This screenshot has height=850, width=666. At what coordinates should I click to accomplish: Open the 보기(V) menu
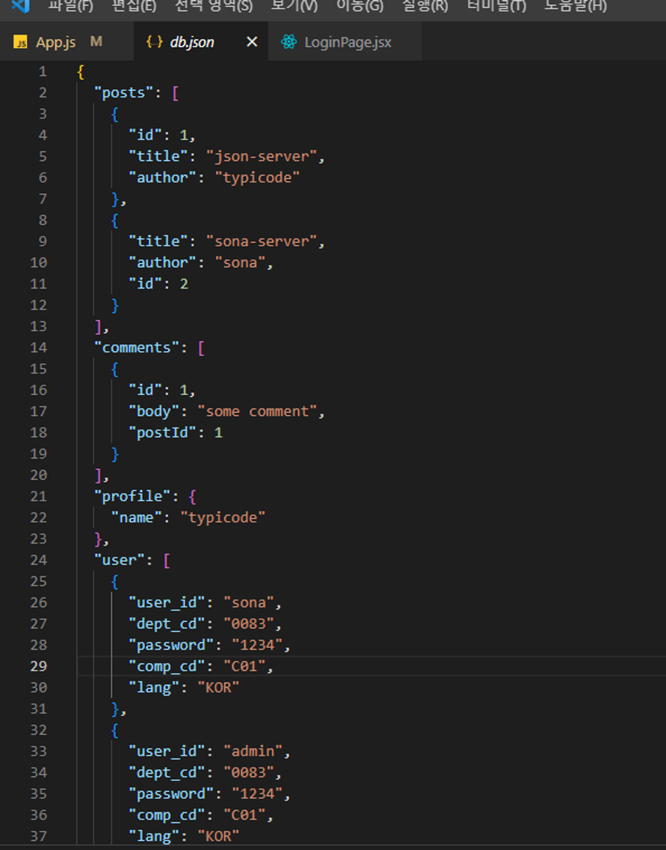[x=294, y=6]
